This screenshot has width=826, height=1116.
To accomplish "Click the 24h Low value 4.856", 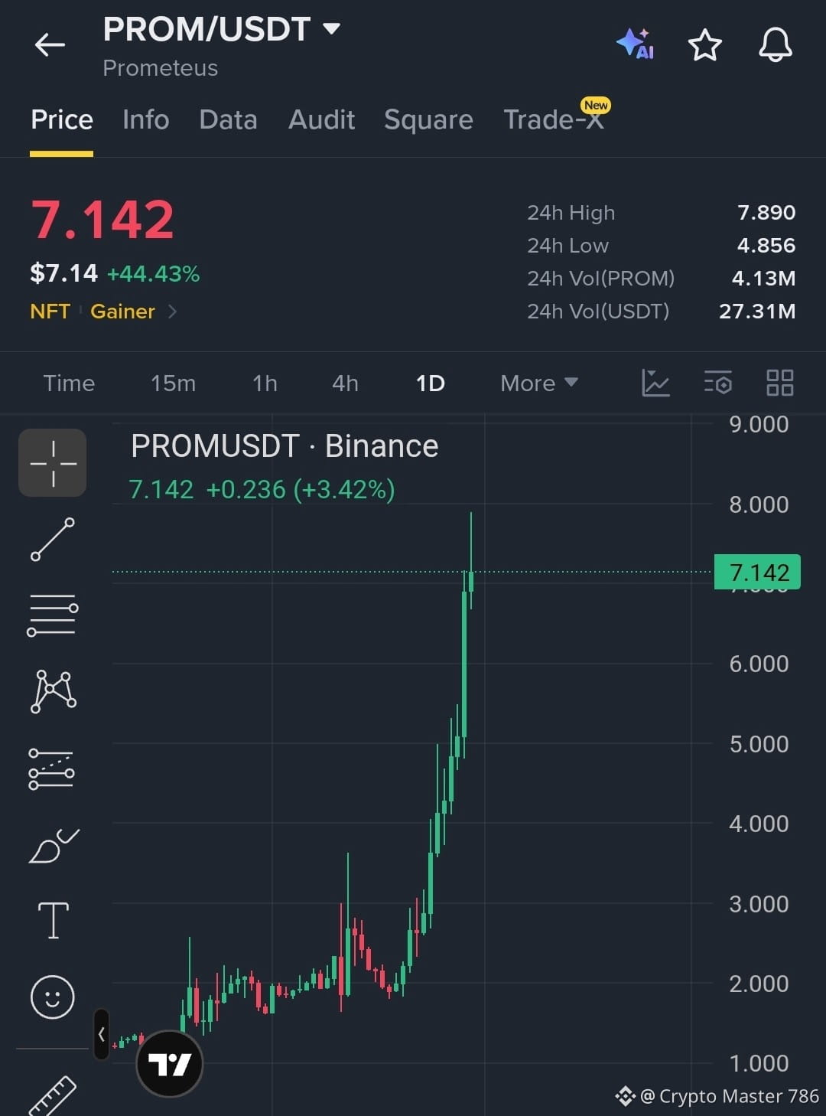I will [x=766, y=246].
